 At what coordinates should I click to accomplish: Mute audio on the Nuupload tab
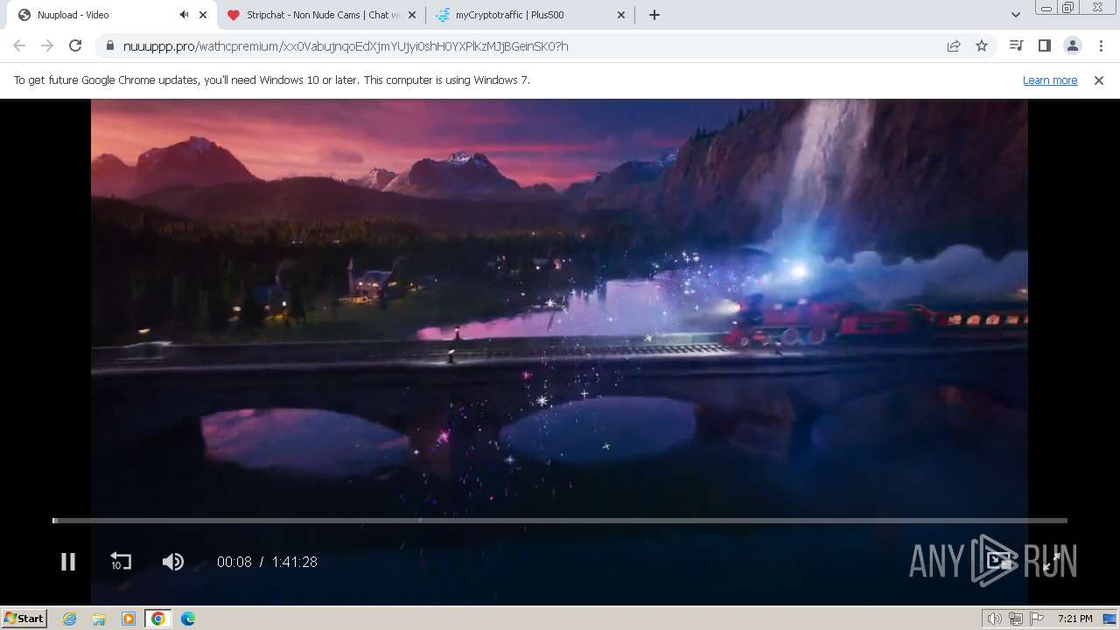[x=184, y=15]
